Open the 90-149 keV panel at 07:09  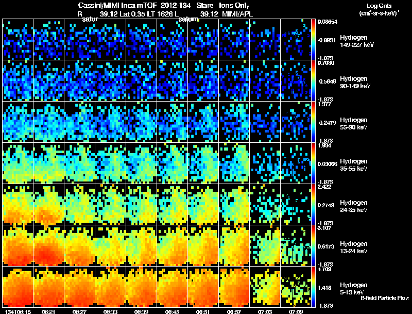click(296, 81)
